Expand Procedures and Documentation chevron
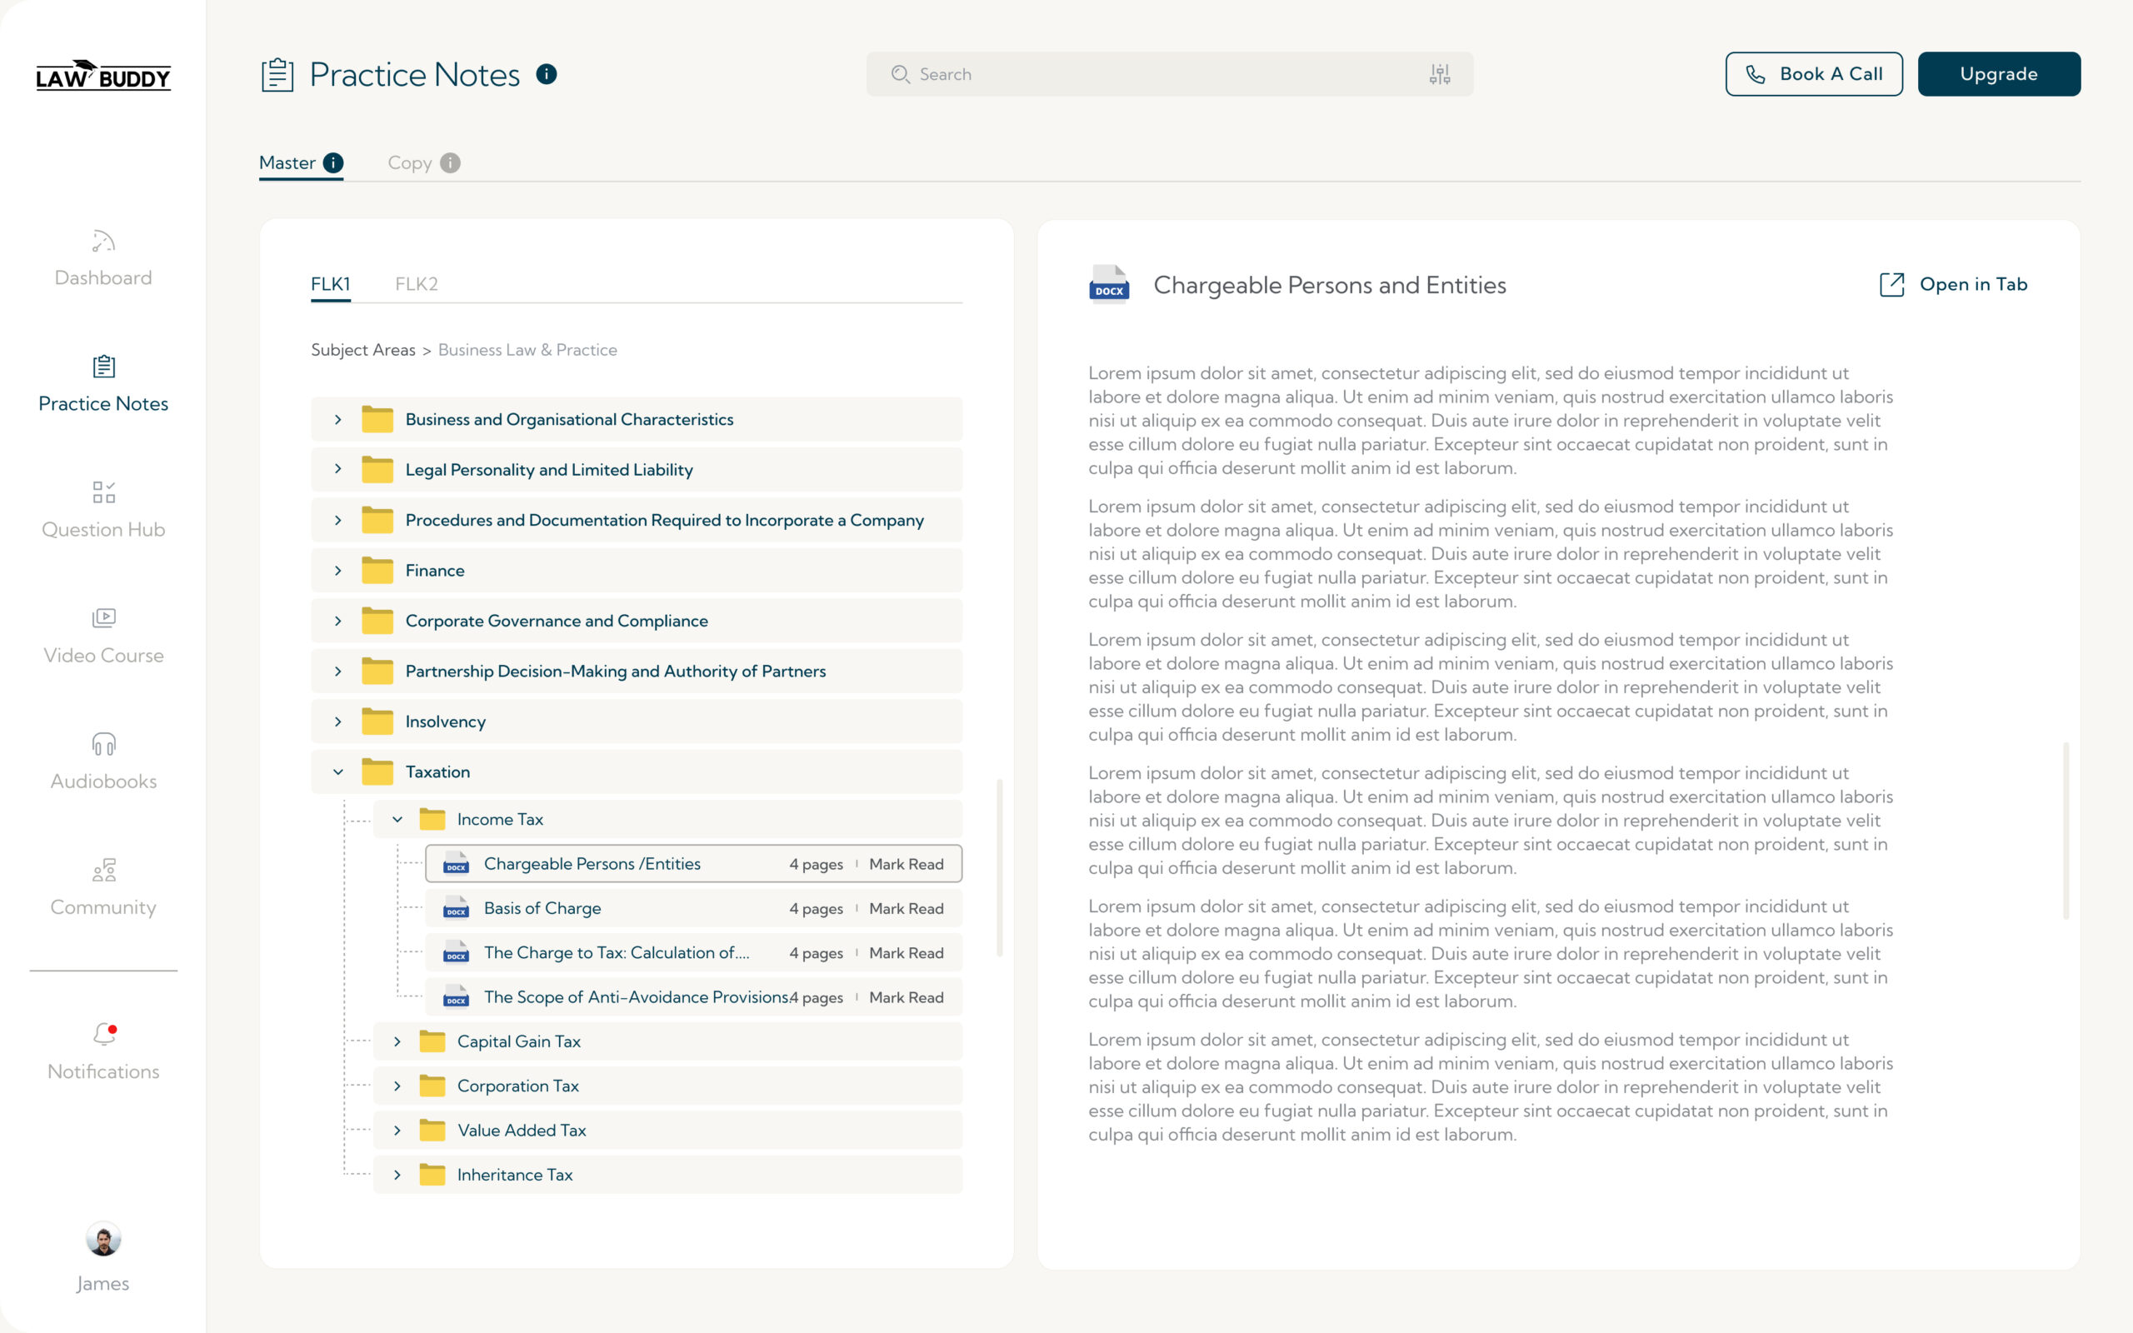 (337, 520)
